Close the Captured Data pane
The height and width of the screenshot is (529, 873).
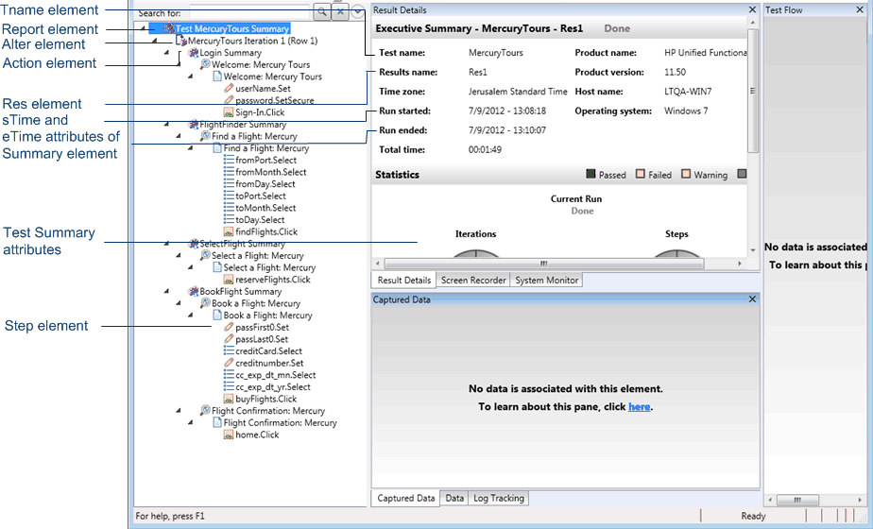752,299
